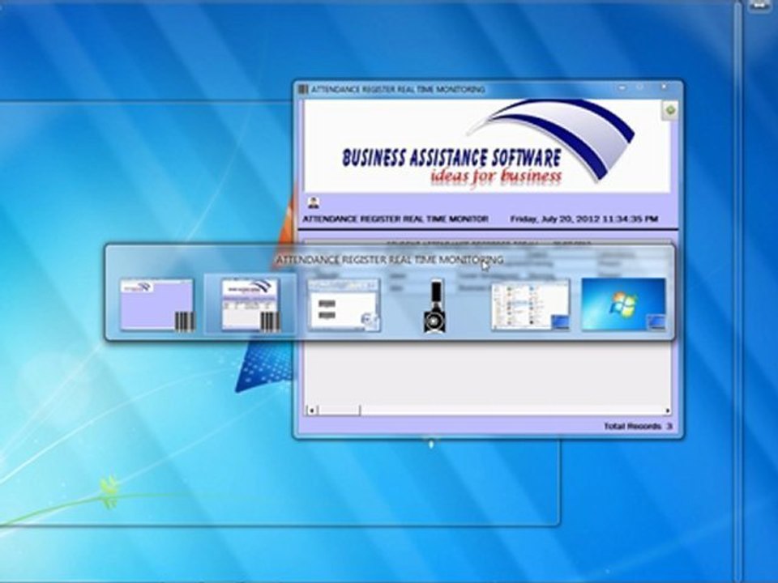This screenshot has width=778, height=583.
Task: Click the partially visible icon at the screen's top-right corner
Action: click(x=759, y=6)
